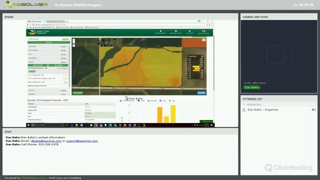Click the AgSolver logo in the top bar
320x180 pixels.
(26, 4)
